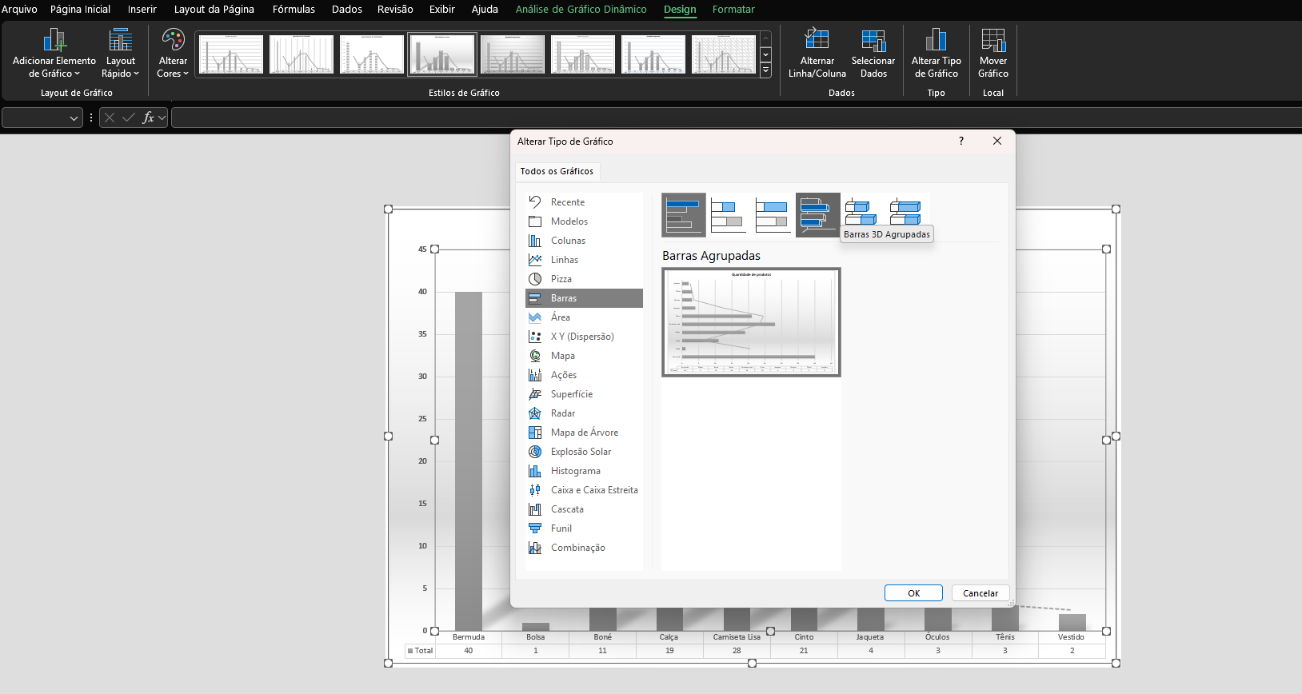Select Superfície chart category
Viewport: 1302px width, 694px height.
point(584,394)
